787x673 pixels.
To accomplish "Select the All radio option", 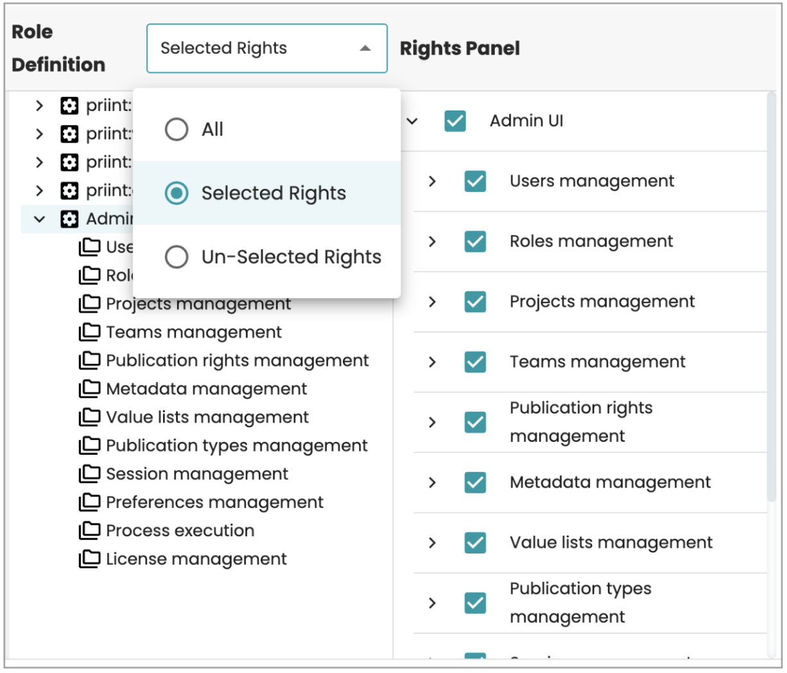I will 177,129.
